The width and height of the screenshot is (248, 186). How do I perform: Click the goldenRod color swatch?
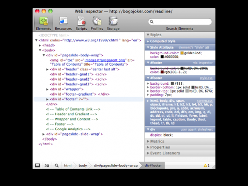point(182,53)
